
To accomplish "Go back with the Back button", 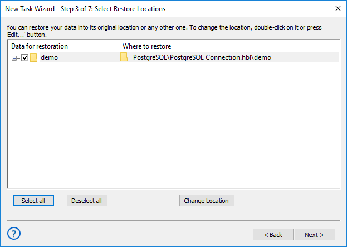I will pyautogui.click(x=273, y=235).
